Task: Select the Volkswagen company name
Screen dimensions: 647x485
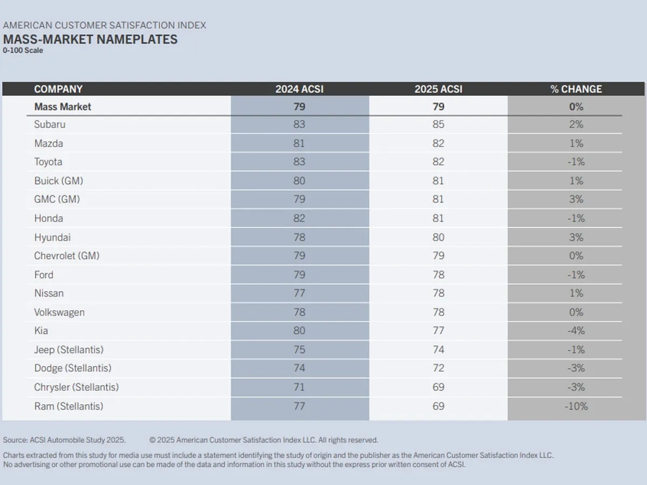Action: [59, 312]
